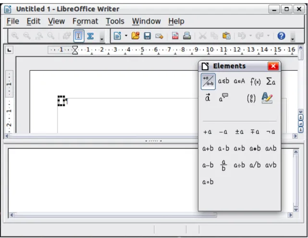Insert the +a plus sign element
Viewport: 308px width, 238px height.
[x=208, y=132]
